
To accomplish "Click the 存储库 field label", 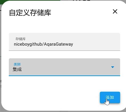I will click(x=20, y=39).
